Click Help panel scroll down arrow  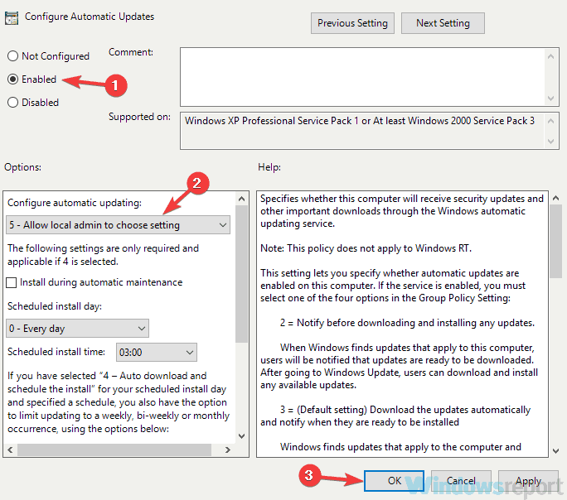556,451
